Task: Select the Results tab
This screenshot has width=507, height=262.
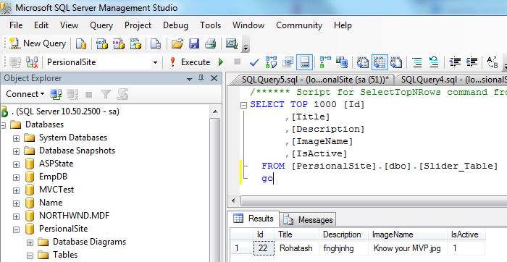Action: (x=253, y=219)
